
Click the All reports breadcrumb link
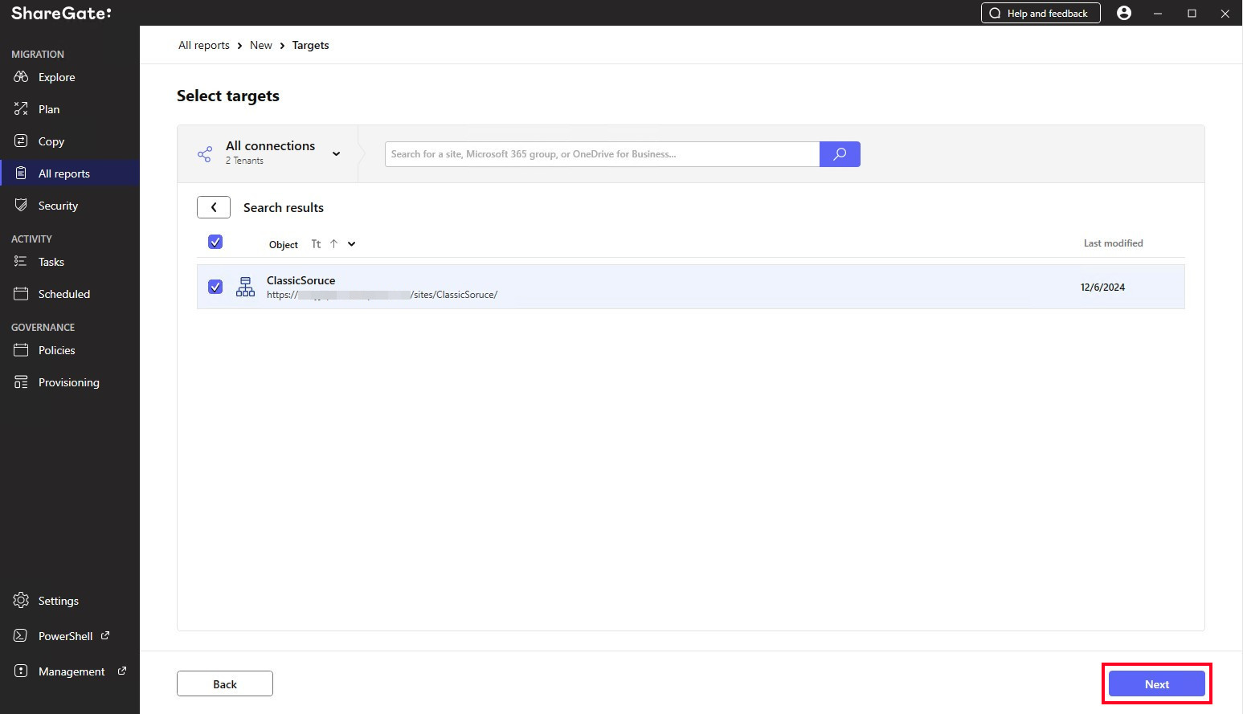(x=204, y=45)
